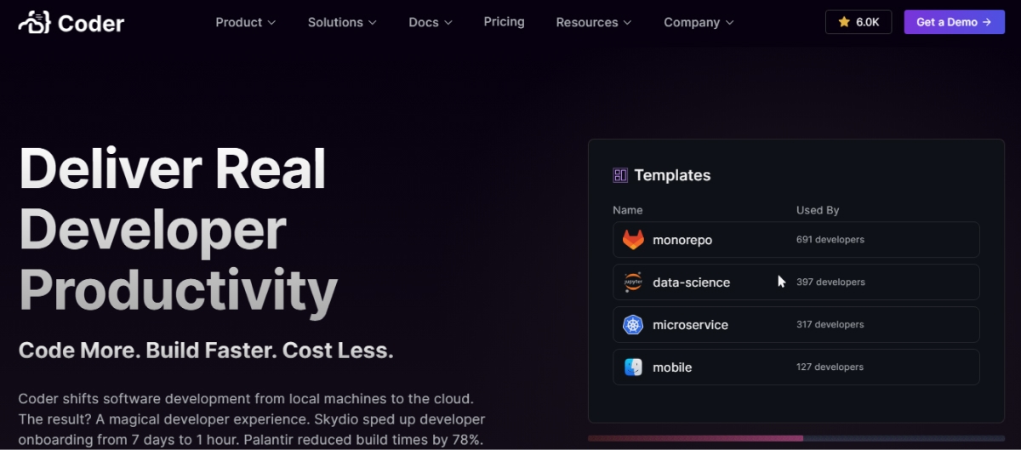Image resolution: width=1021 pixels, height=450 pixels.
Task: Click the 6.0K GitHub stars button
Action: coord(858,22)
